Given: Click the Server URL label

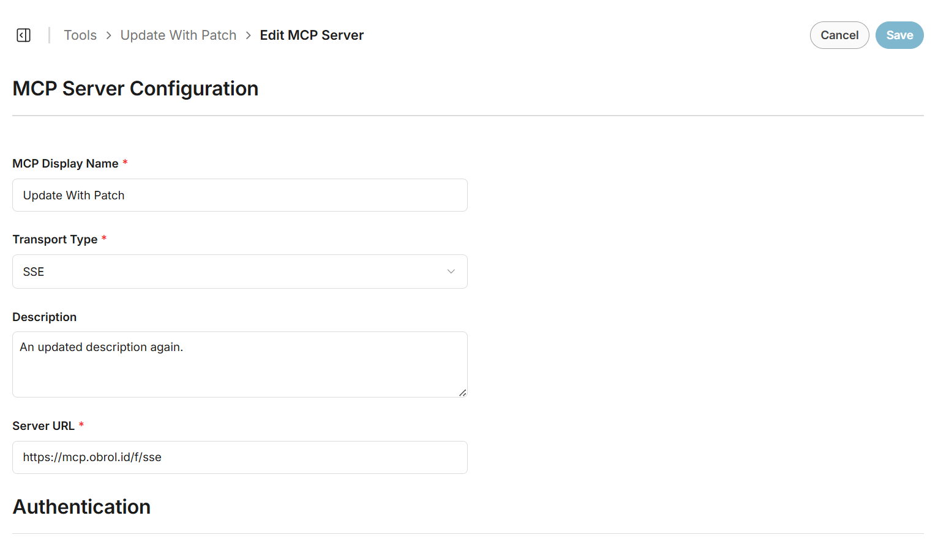Looking at the screenshot, I should pyautogui.click(x=43, y=426).
